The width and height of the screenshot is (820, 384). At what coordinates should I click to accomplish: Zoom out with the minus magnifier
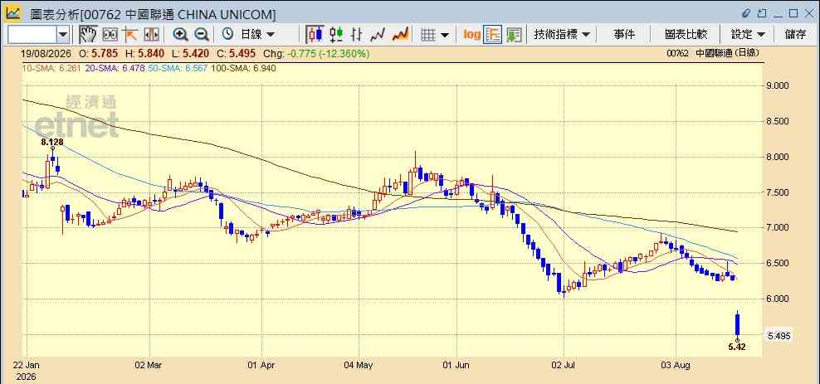tap(202, 35)
